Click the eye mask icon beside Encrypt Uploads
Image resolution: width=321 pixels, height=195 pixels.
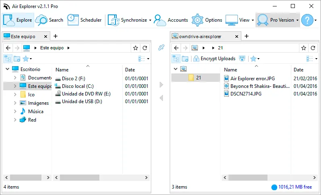point(242,59)
